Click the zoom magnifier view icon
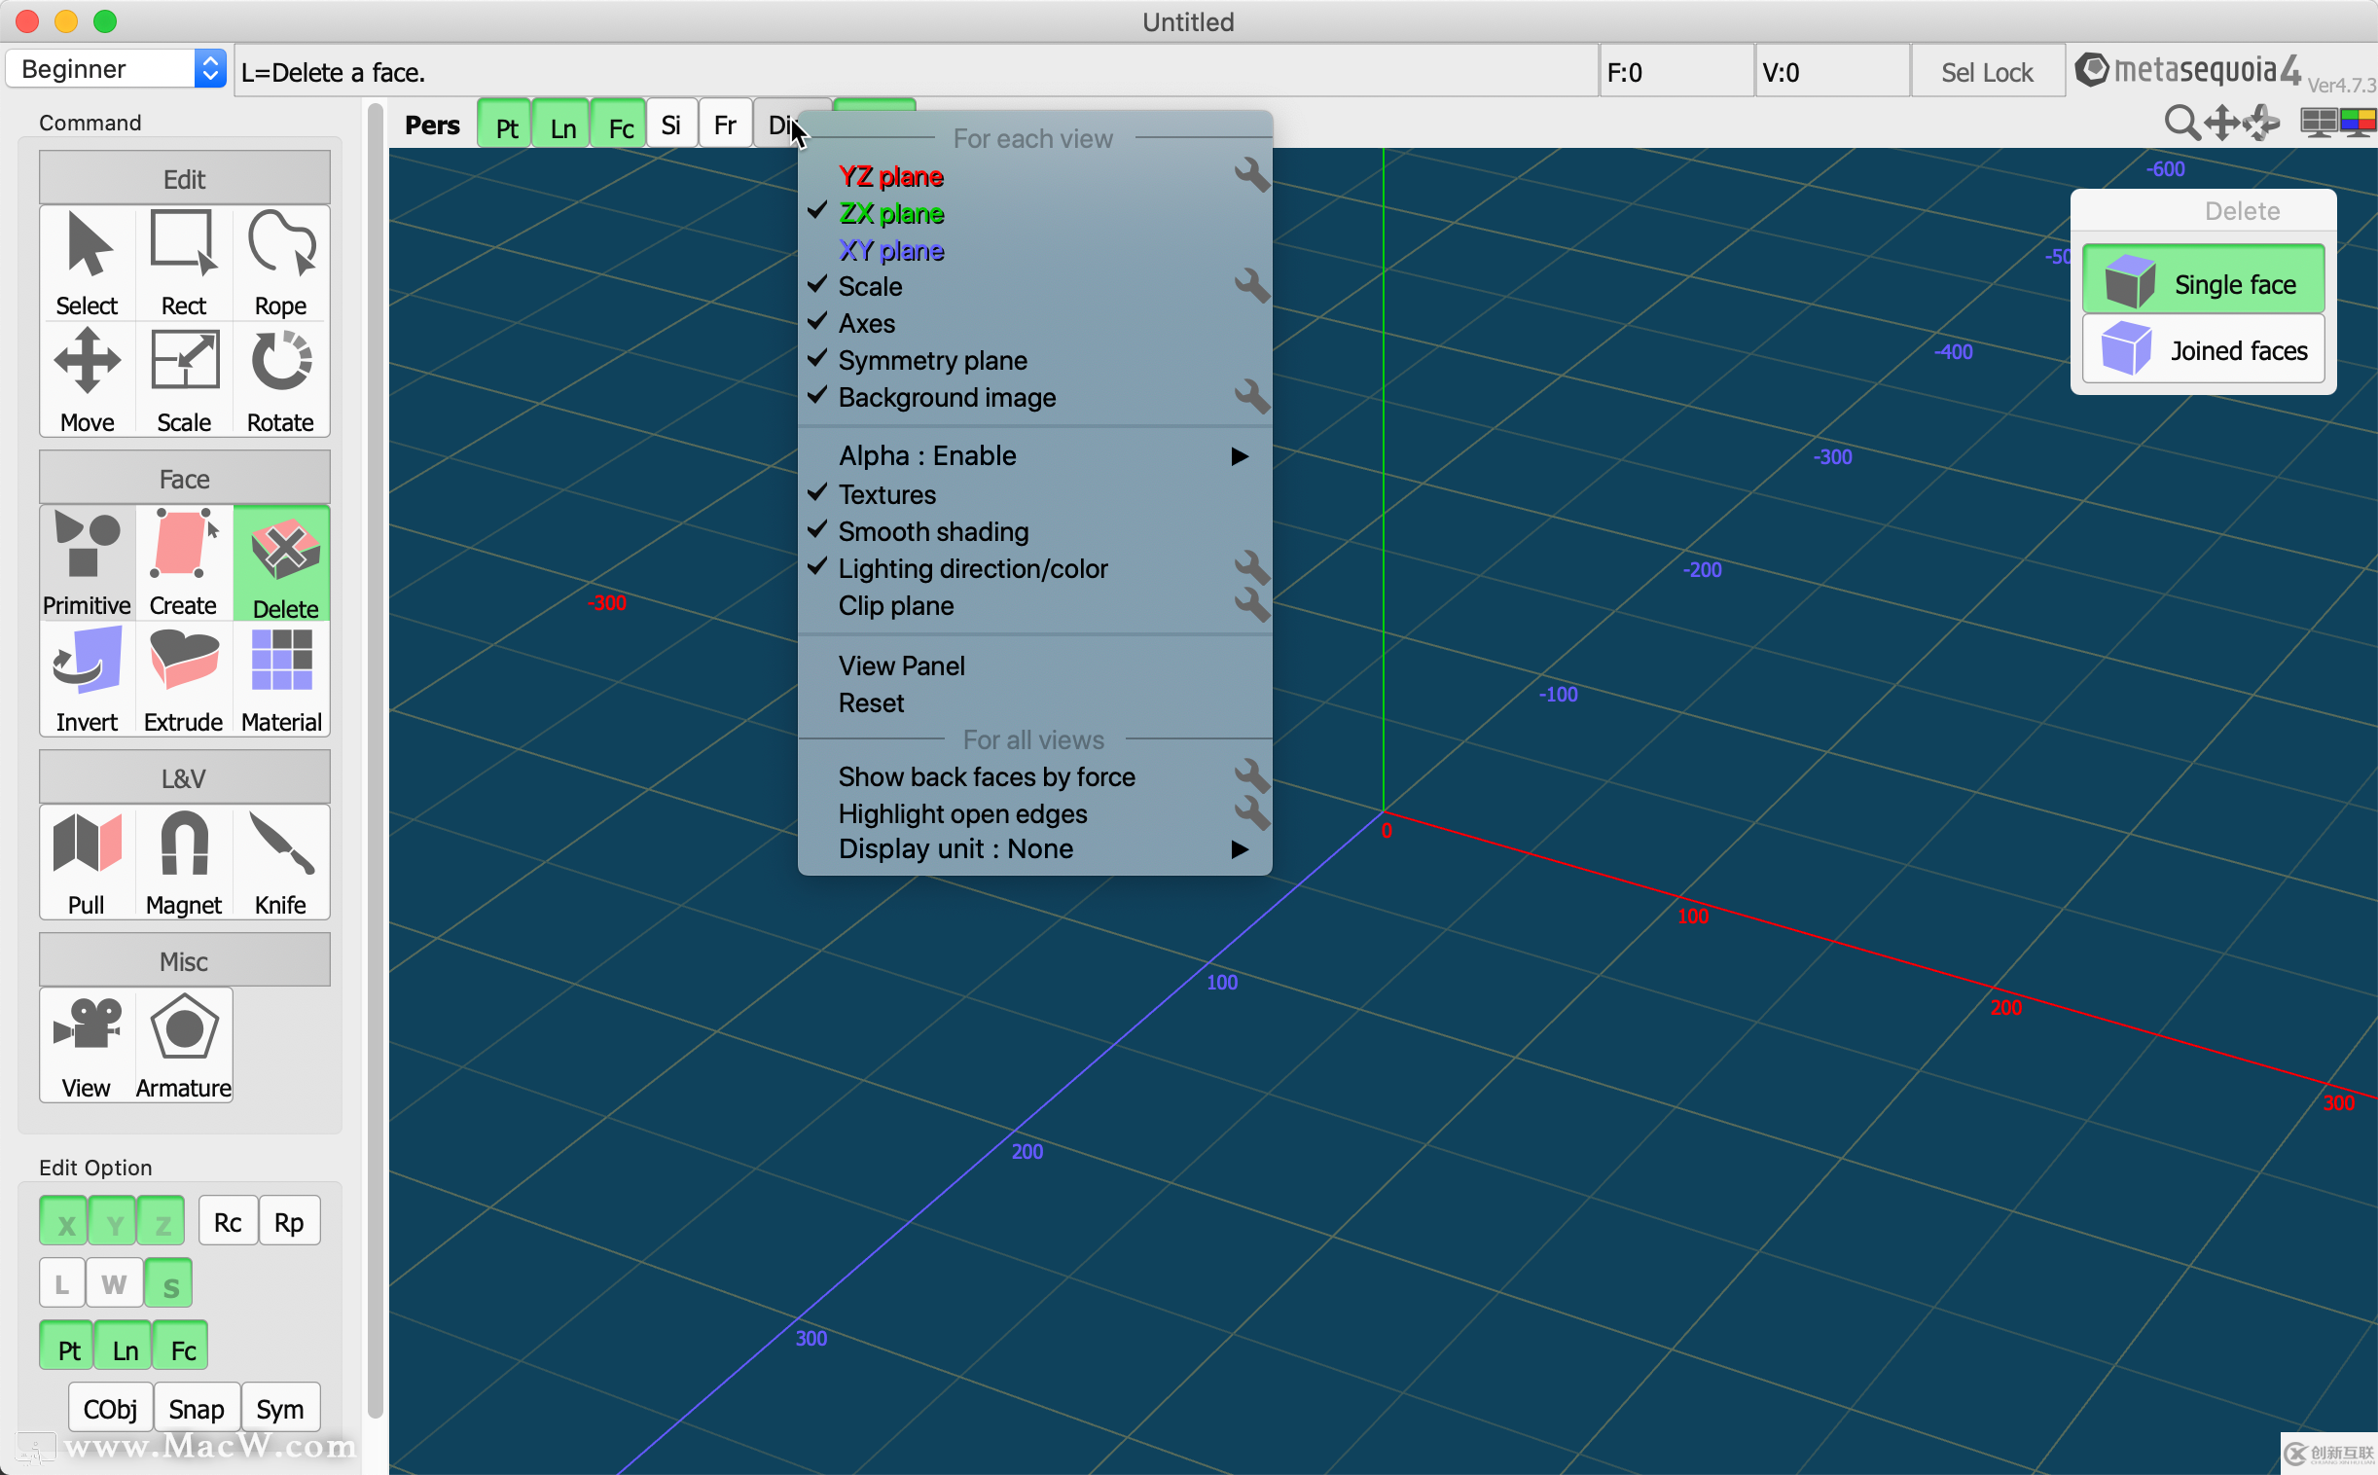 [x=2182, y=123]
